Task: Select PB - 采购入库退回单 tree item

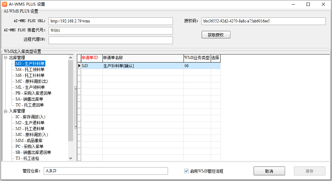Action: 33,93
